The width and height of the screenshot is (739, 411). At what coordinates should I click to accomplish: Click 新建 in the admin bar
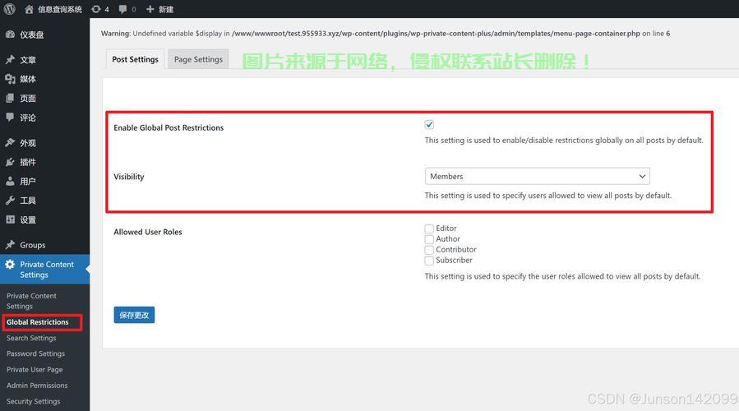(x=166, y=9)
